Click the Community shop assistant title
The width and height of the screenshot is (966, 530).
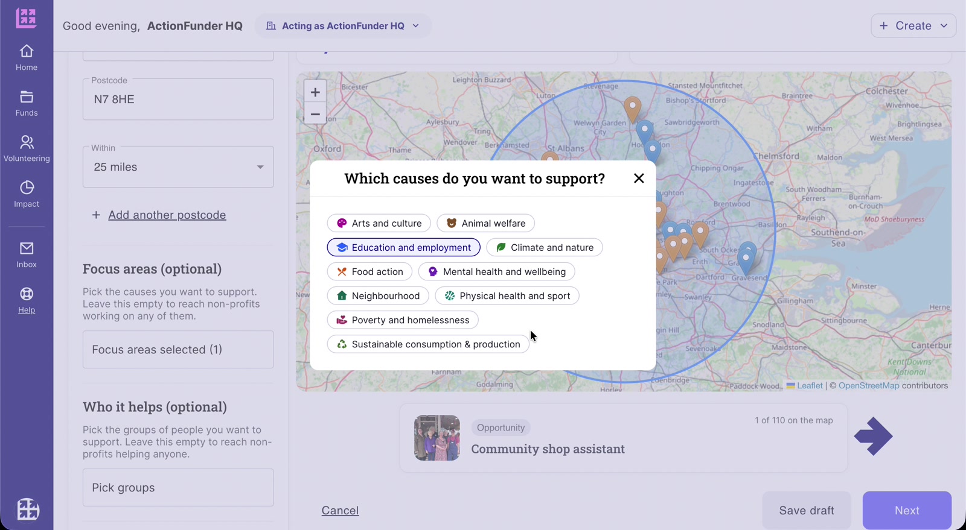tap(548, 449)
